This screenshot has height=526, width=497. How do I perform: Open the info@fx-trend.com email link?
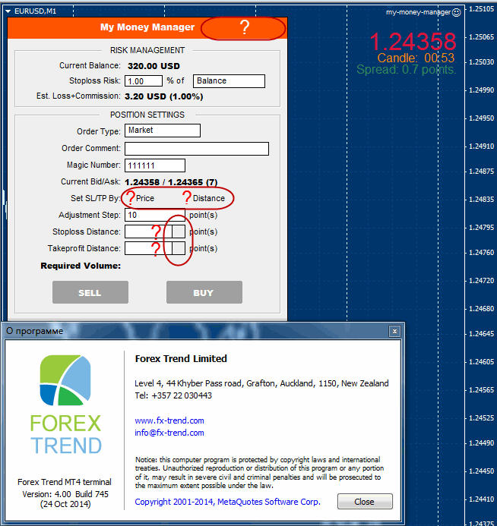tap(169, 433)
